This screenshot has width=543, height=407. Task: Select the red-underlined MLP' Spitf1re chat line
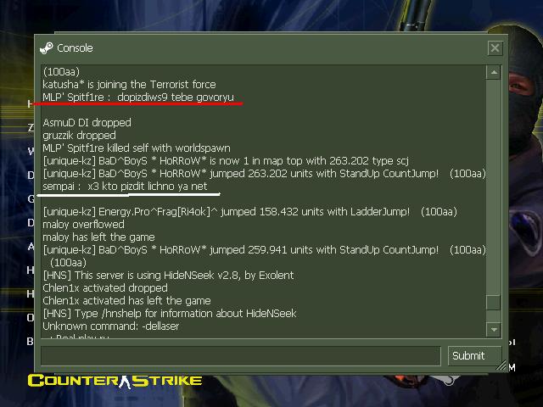pyautogui.click(x=138, y=98)
